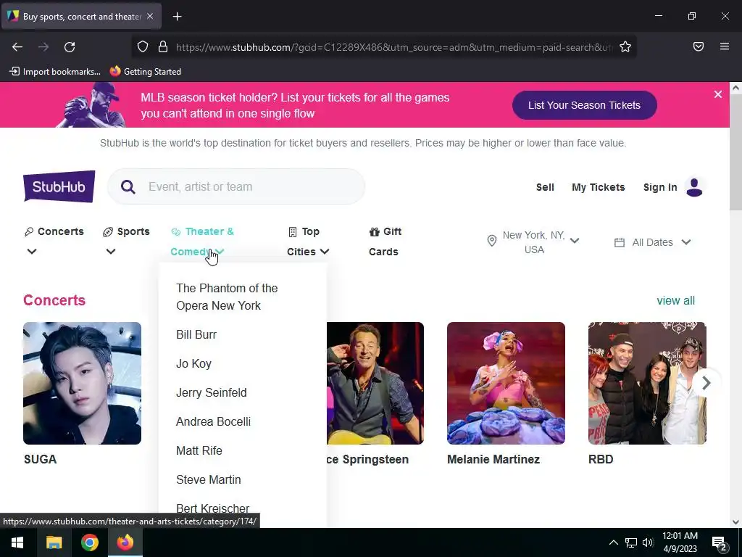
Task: View site security lock info
Action: point(163,46)
